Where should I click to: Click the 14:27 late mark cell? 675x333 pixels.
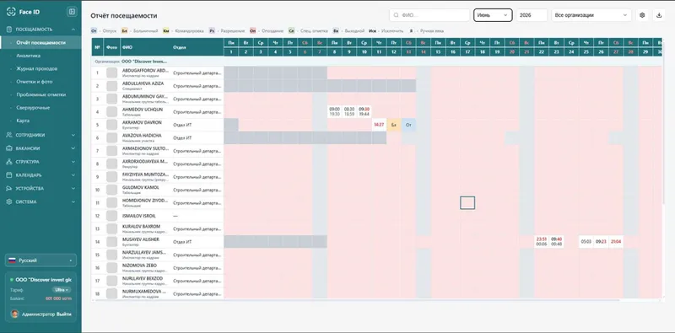click(379, 125)
